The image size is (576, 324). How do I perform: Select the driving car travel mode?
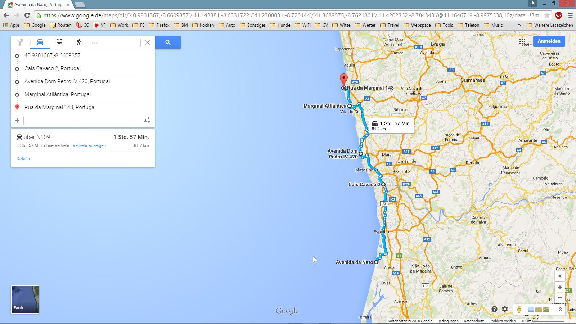[x=40, y=42]
